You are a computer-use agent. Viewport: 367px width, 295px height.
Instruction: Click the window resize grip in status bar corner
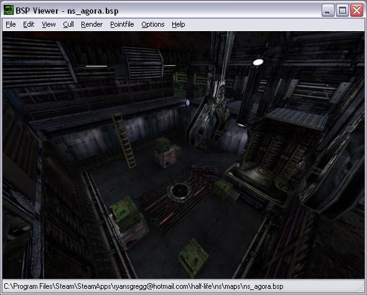point(361,289)
